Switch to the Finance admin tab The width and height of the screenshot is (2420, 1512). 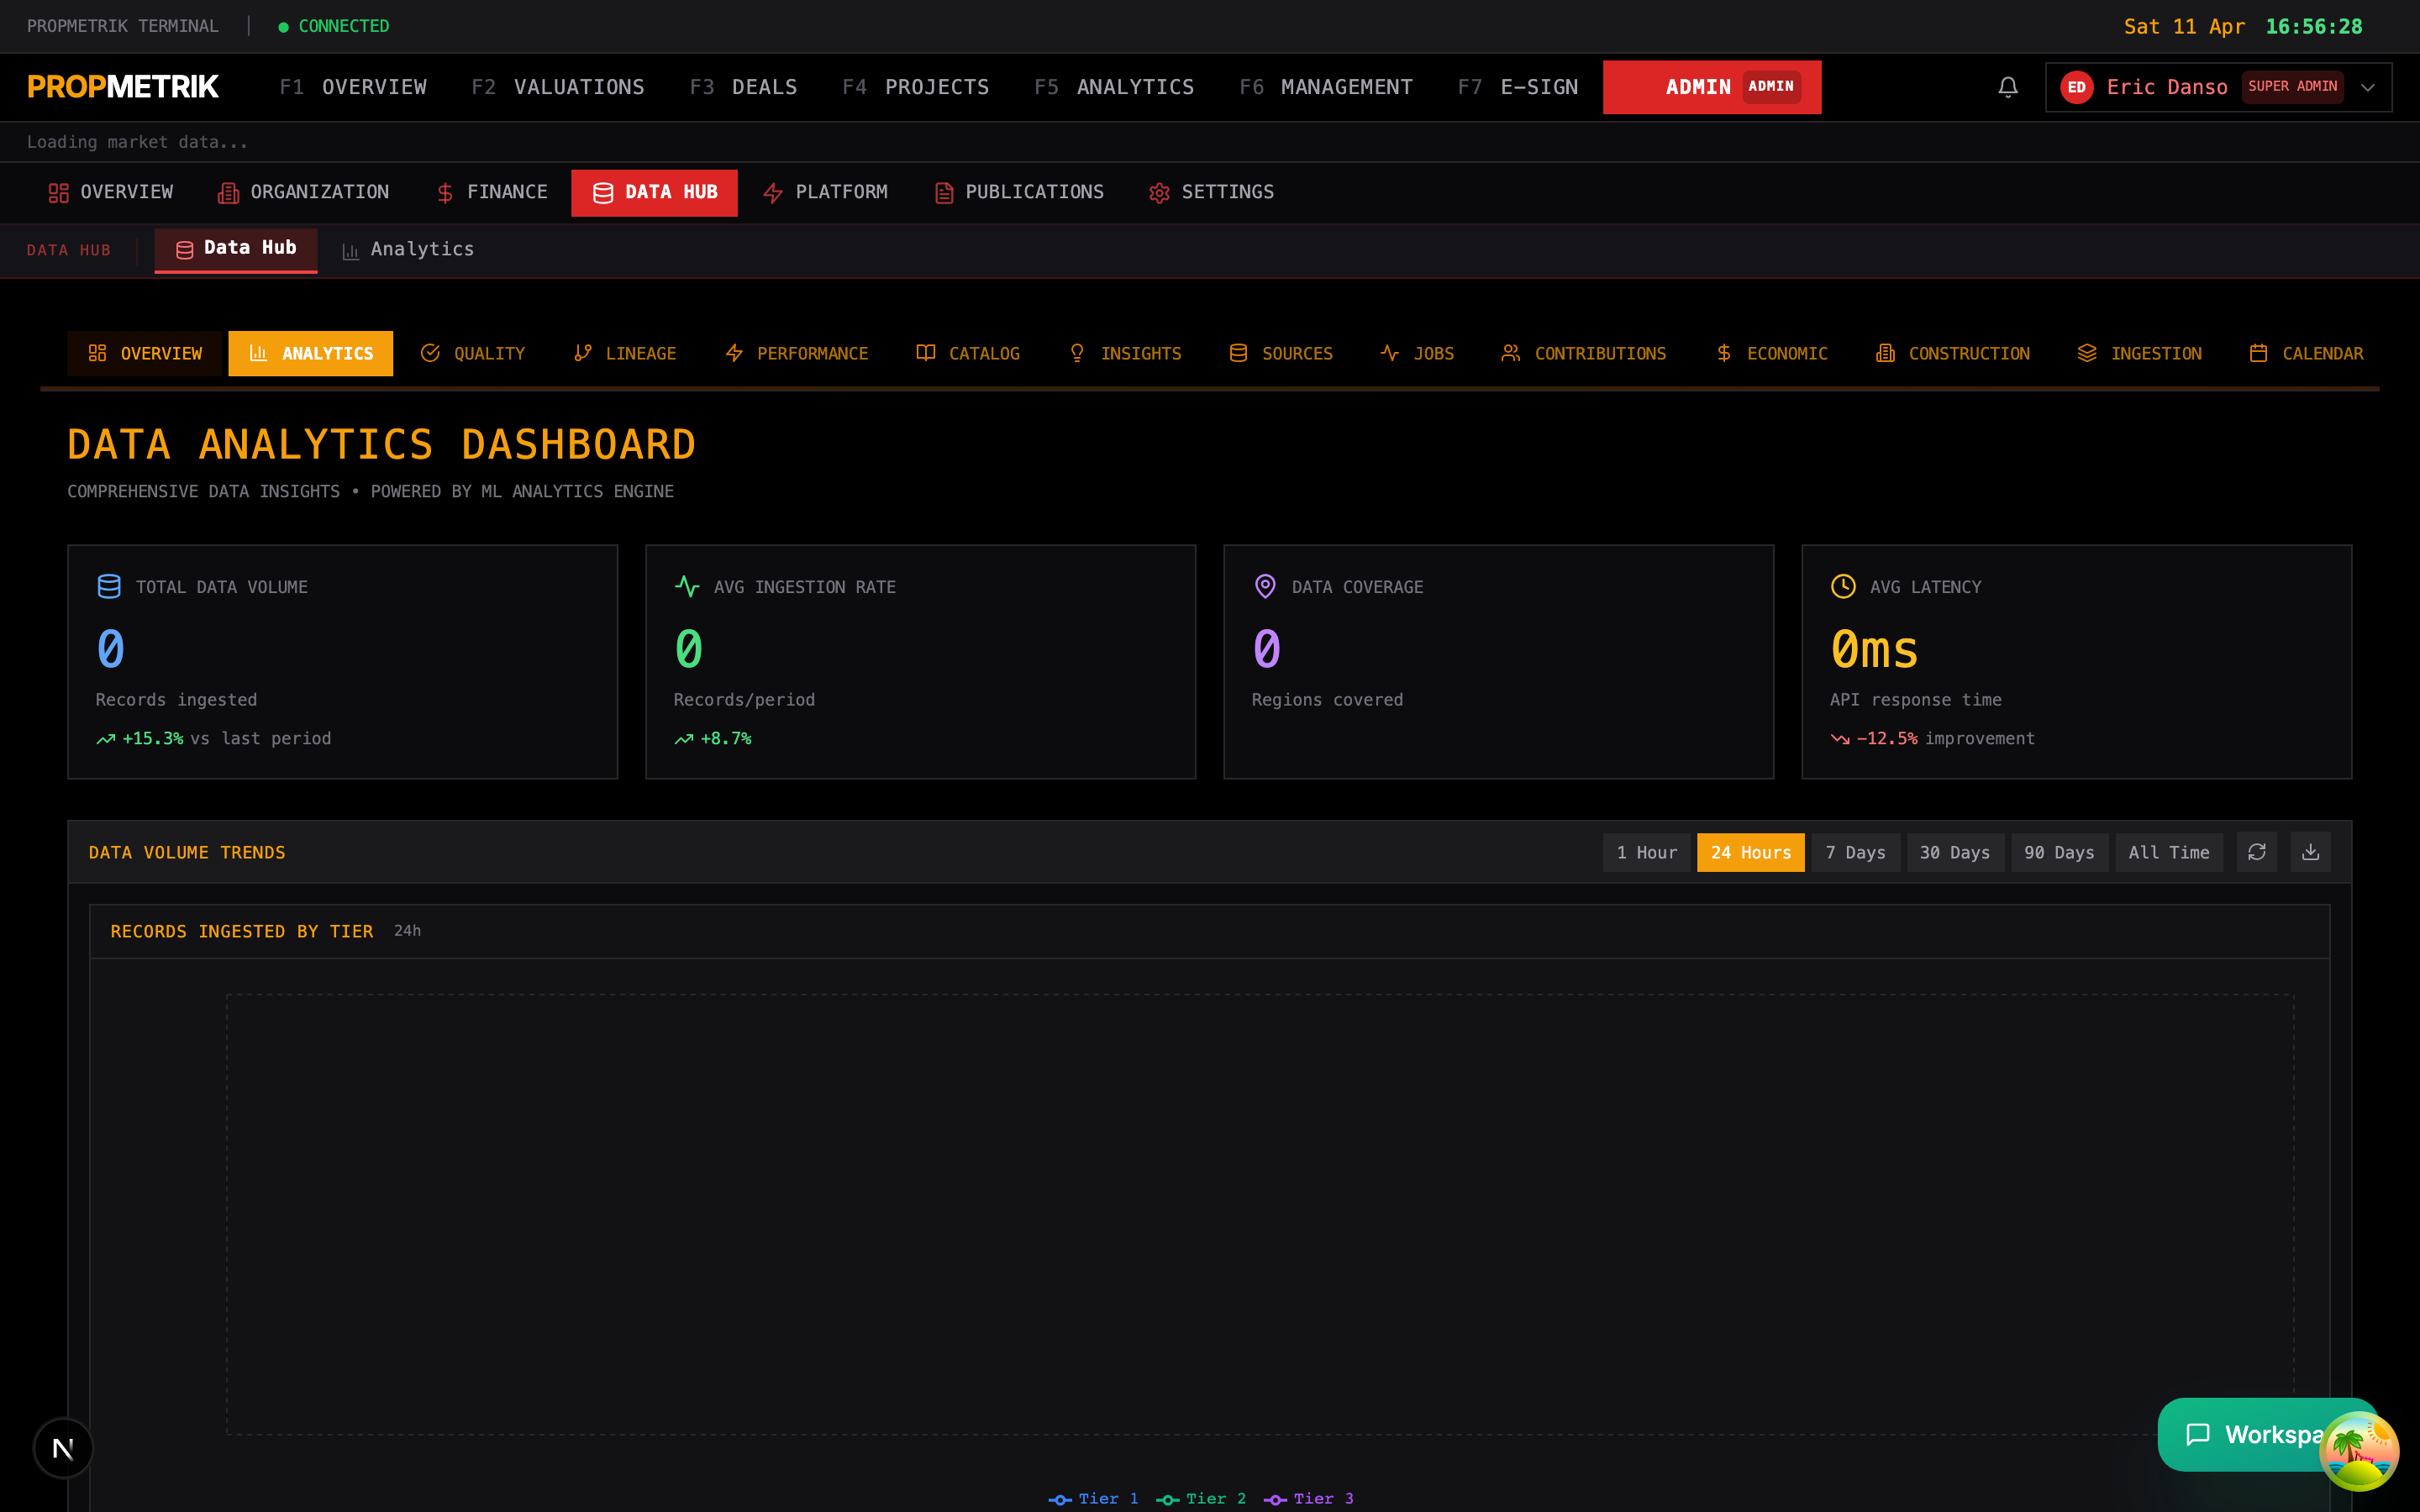click(491, 192)
